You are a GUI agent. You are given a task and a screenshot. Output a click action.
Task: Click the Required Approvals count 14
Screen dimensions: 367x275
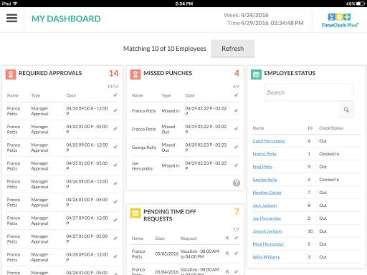pyautogui.click(x=114, y=73)
